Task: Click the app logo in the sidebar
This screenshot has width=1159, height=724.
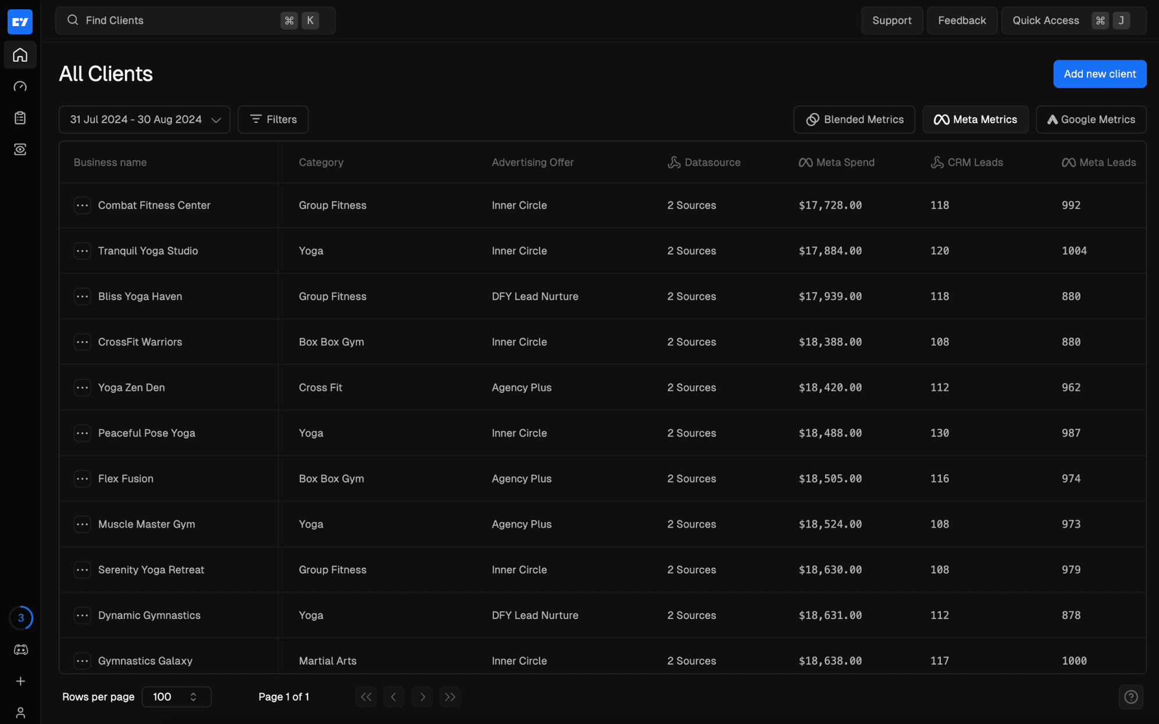Action: point(20,21)
